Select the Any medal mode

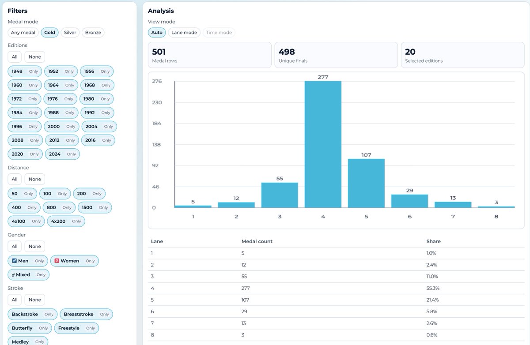pos(23,33)
